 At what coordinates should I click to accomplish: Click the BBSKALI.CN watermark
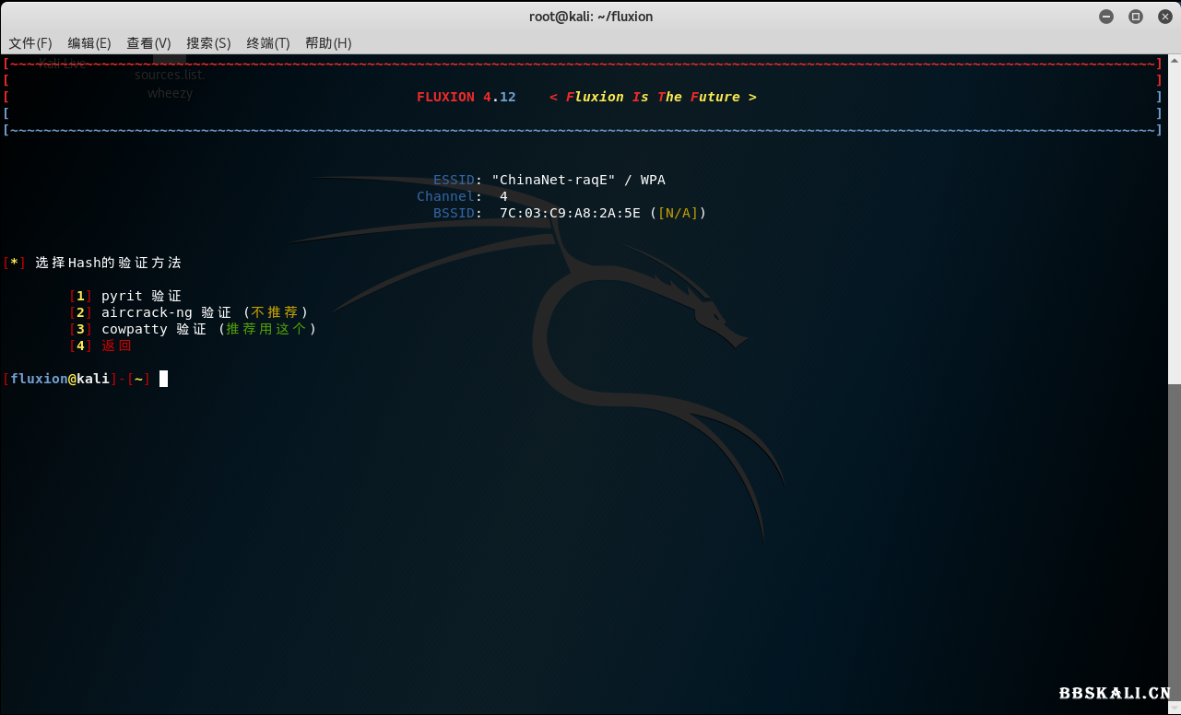point(1115,693)
